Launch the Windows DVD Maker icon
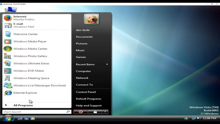Viewport: 220px width, 124px height. click(x=8, y=71)
